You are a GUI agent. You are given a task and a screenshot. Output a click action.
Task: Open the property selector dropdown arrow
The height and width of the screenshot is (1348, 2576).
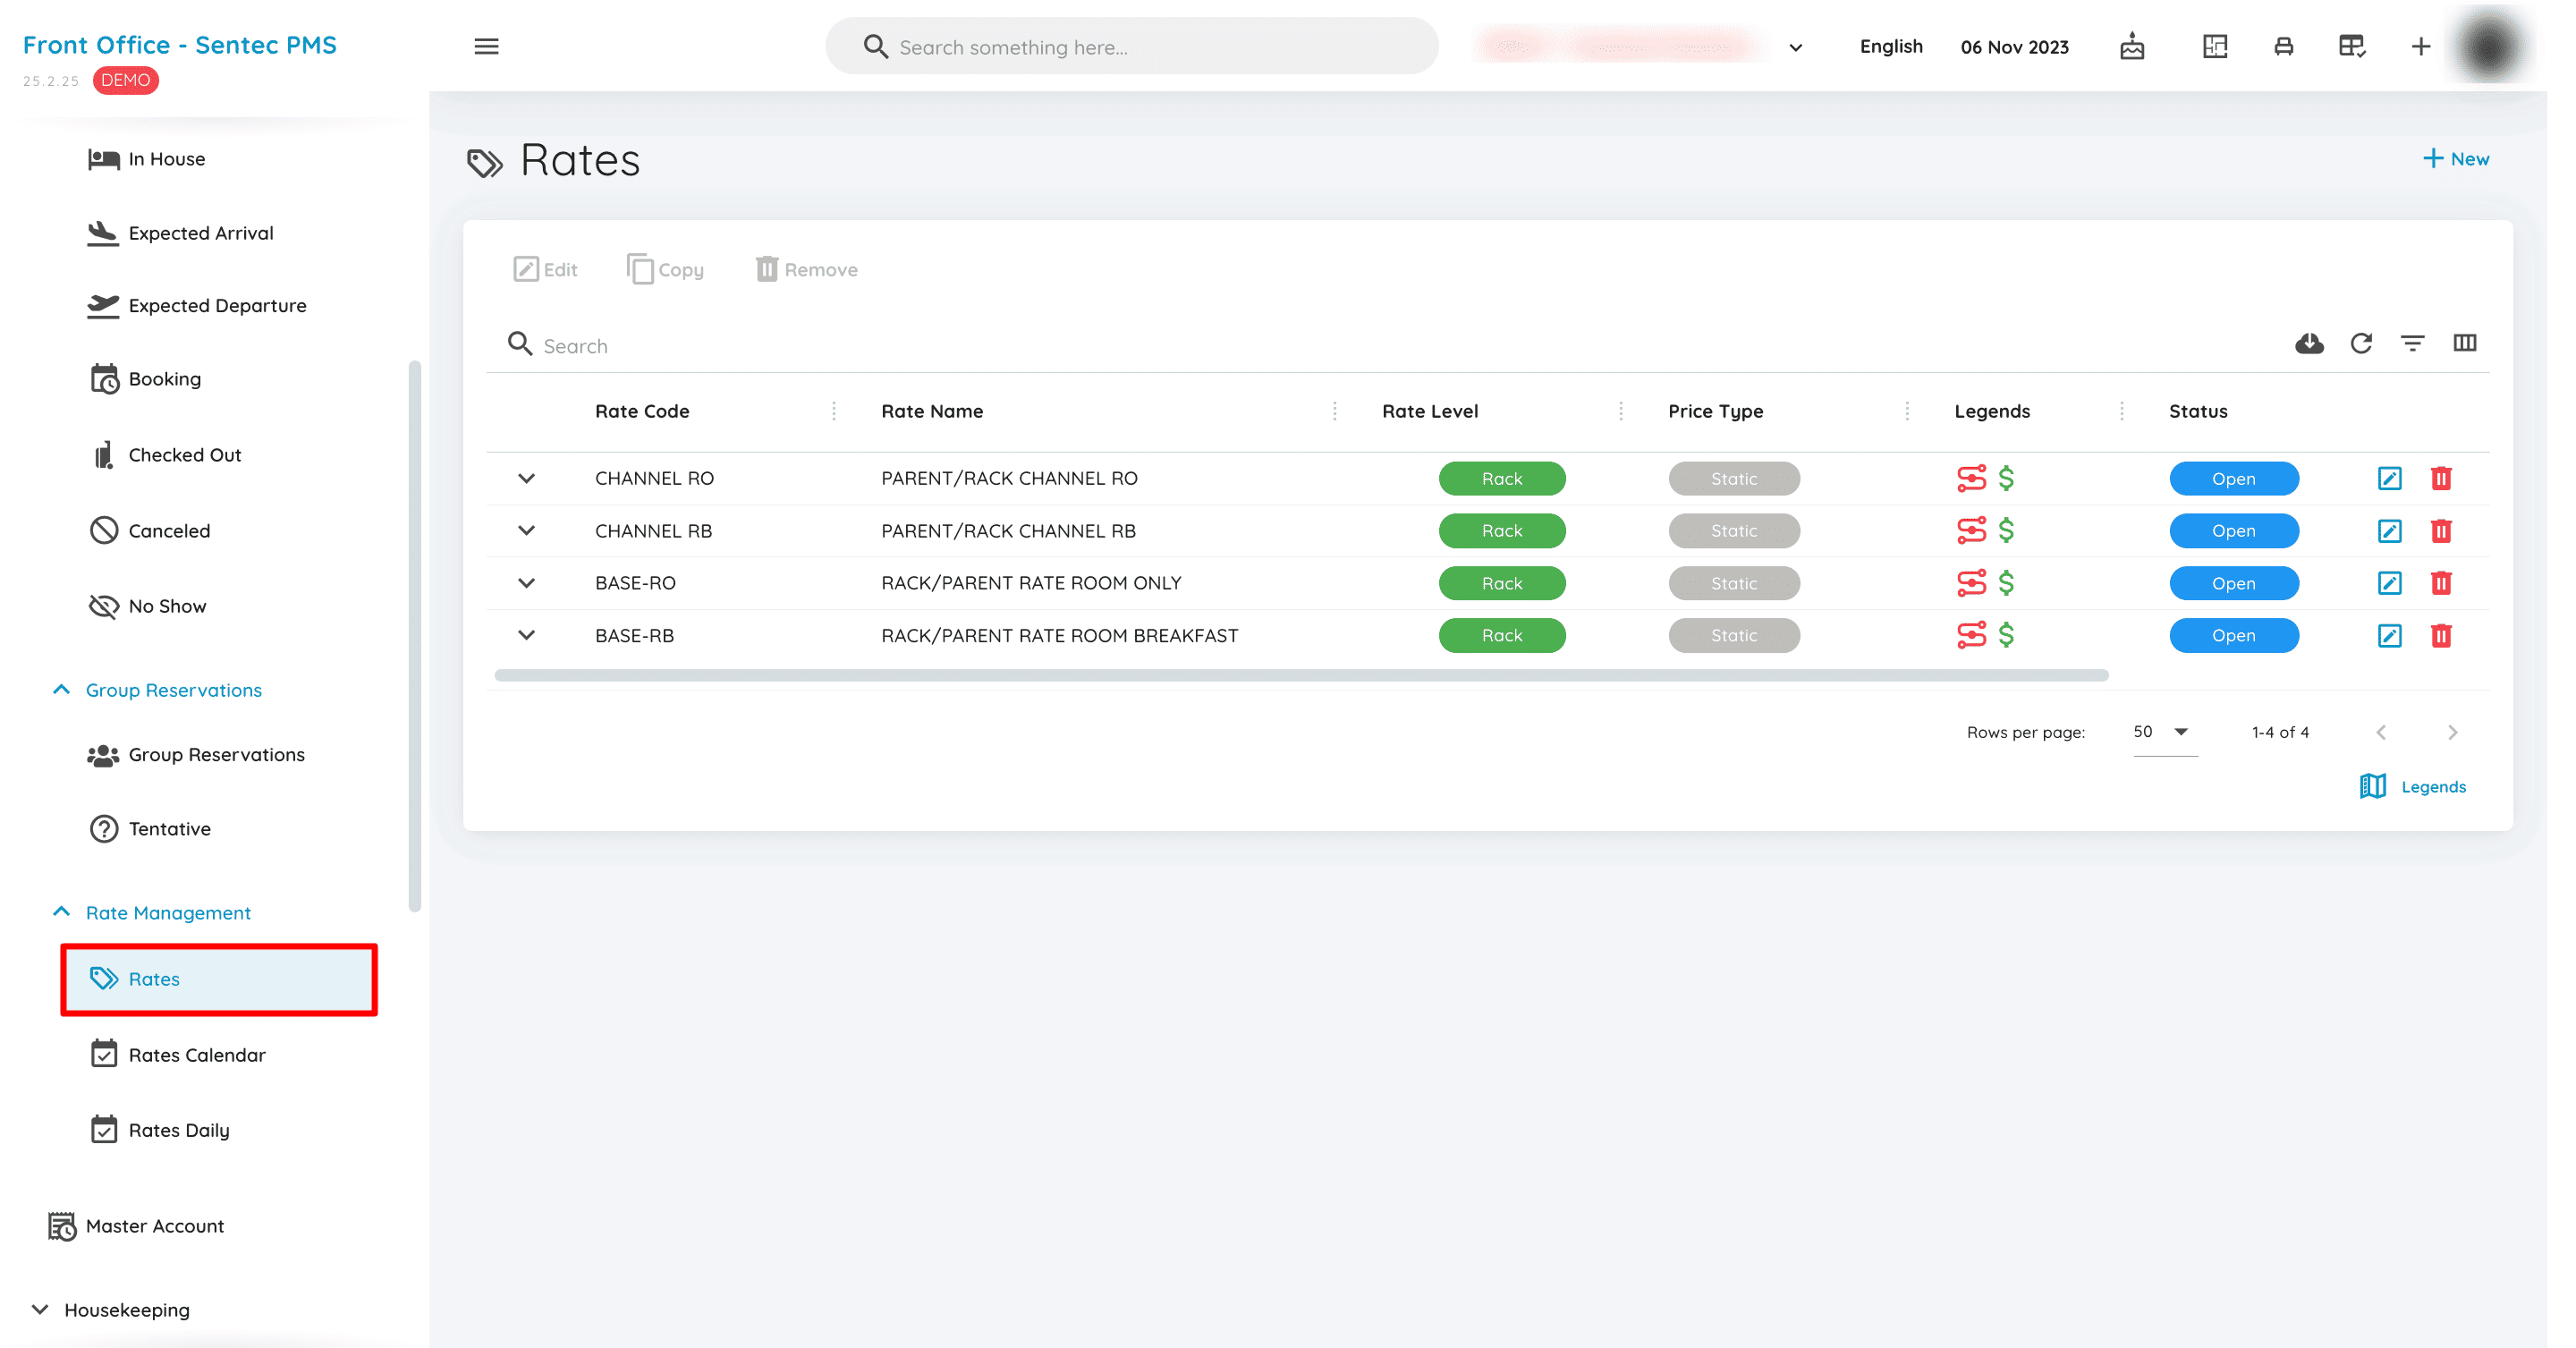point(1796,47)
